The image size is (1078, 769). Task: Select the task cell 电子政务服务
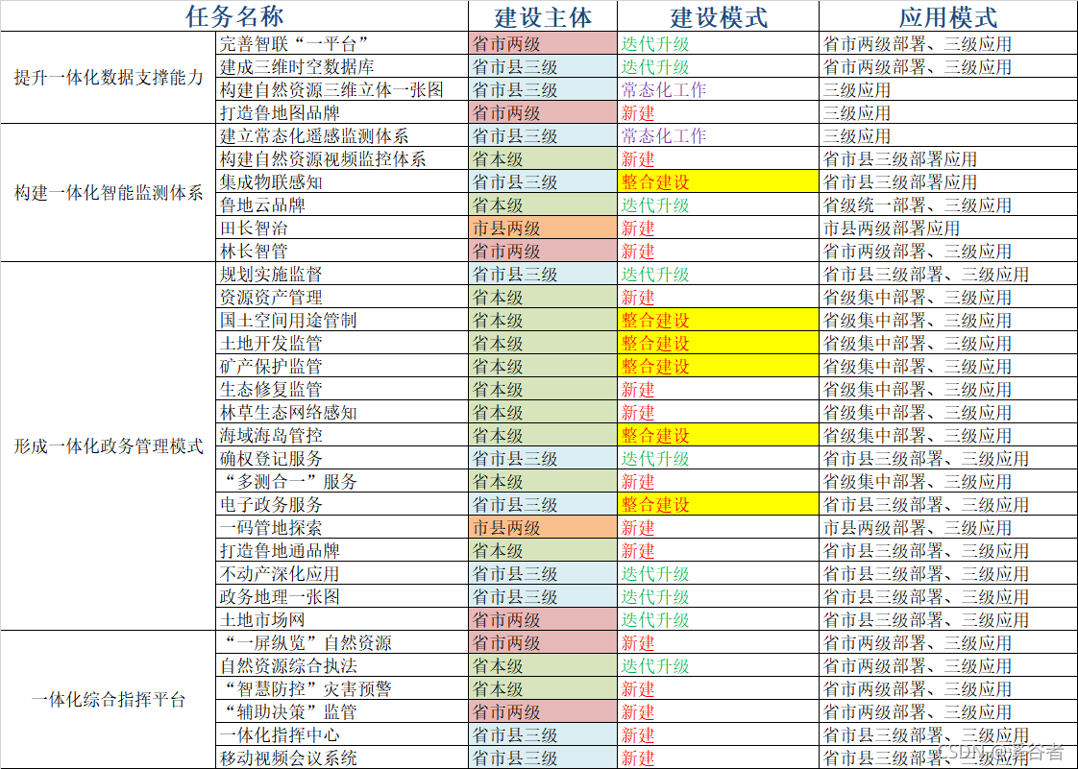click(342, 504)
